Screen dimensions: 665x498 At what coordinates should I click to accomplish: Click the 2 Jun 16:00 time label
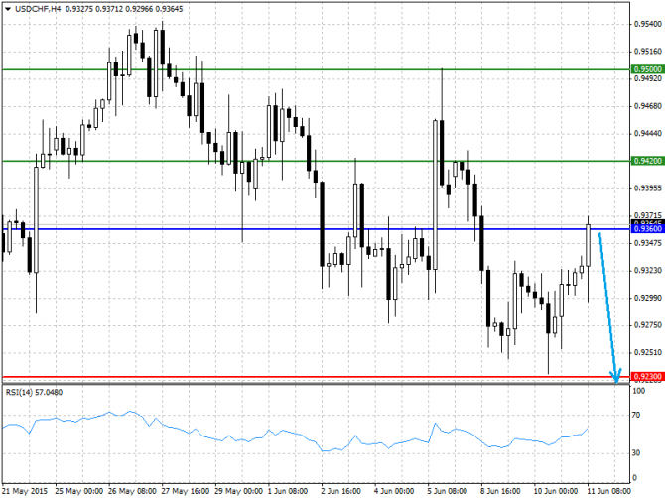click(341, 491)
